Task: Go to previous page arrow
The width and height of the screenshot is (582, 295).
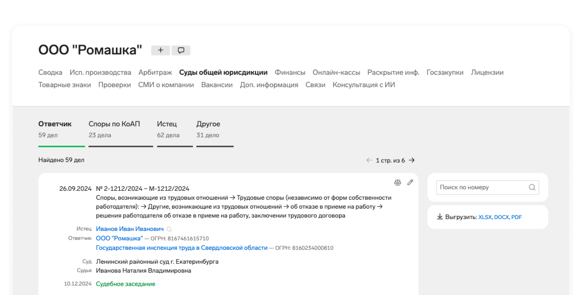Action: [x=369, y=160]
